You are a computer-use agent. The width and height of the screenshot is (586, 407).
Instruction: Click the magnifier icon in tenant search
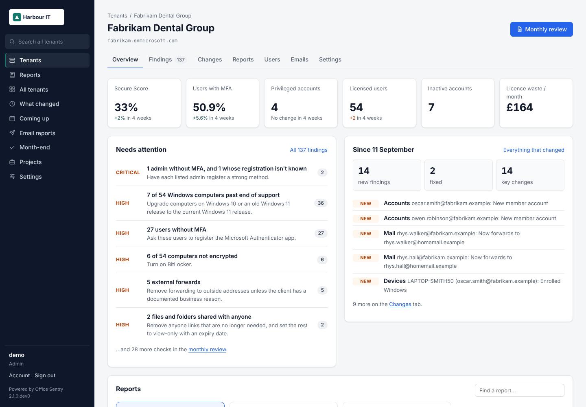click(12, 42)
